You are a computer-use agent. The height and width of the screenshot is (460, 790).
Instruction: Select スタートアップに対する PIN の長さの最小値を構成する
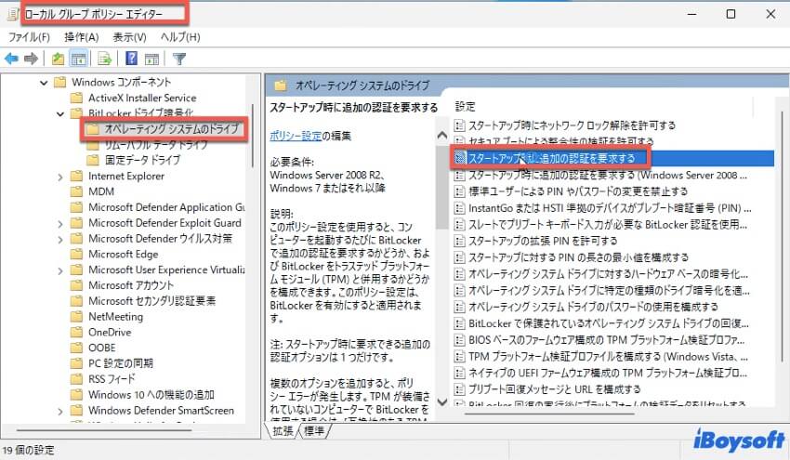(x=578, y=257)
